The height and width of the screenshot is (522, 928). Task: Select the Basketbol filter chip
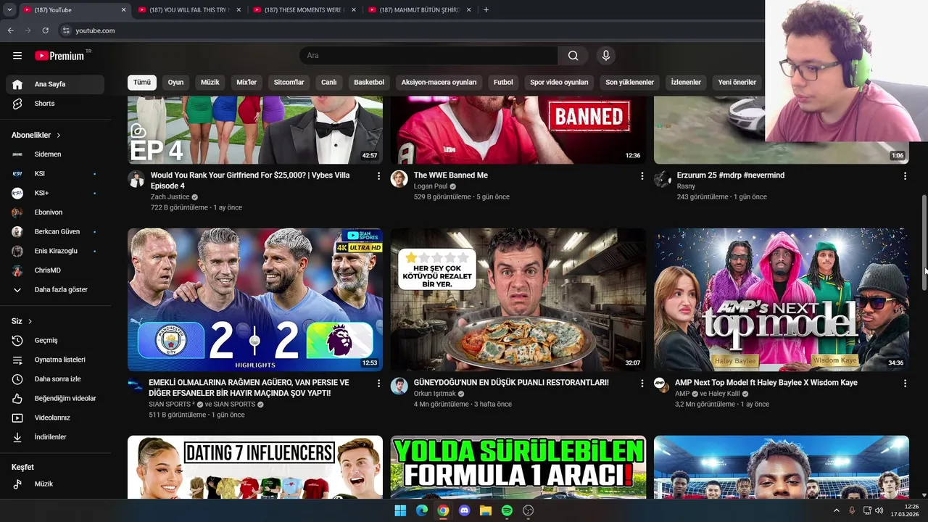[369, 83]
